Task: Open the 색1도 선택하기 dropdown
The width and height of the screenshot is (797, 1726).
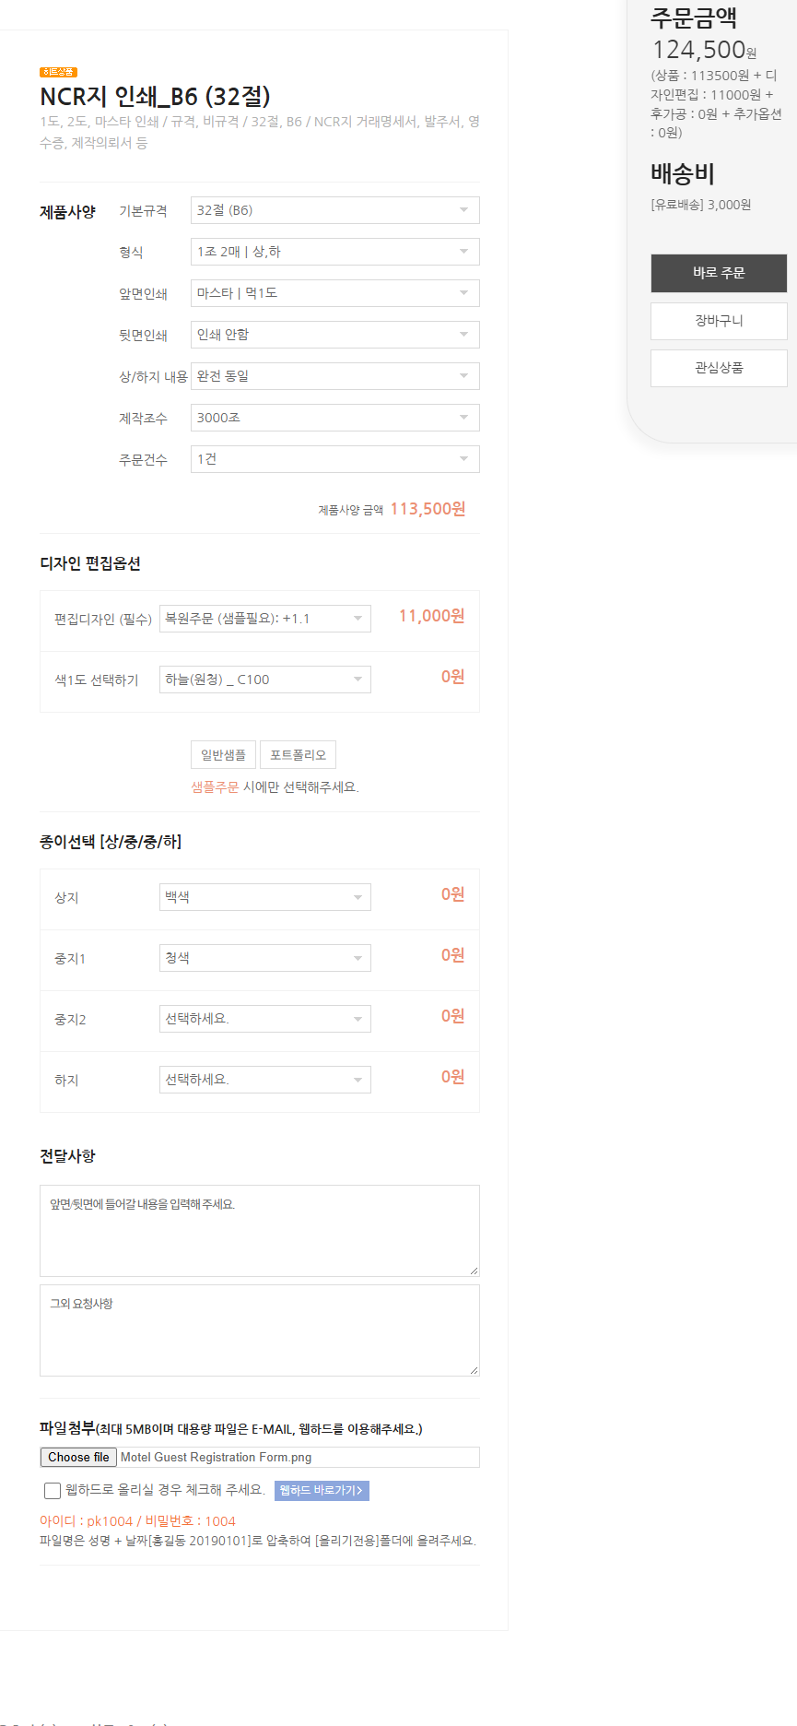Action: pos(265,680)
